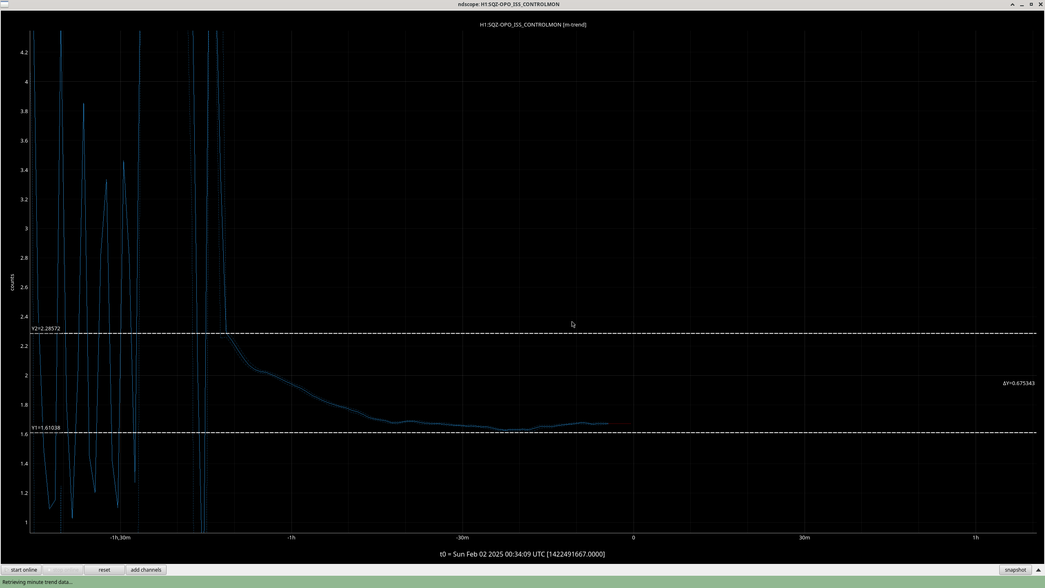Screen dimensions: 1045x588
Task: Click the status message Retrieving minute trend data
Action: (x=38, y=582)
